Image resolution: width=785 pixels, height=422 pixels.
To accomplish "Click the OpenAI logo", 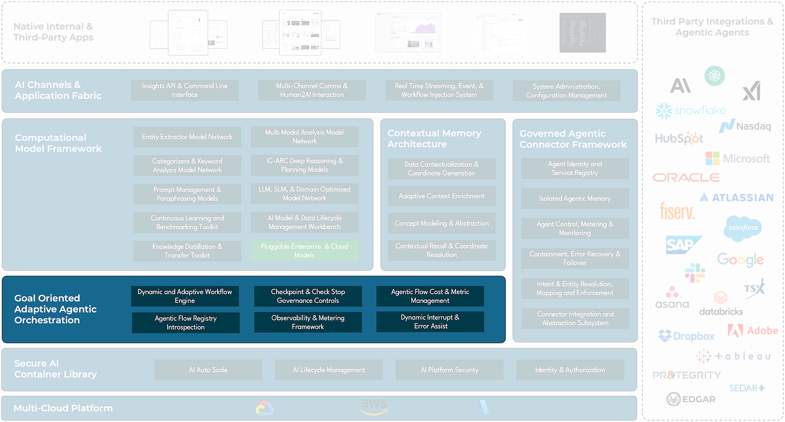I will click(x=714, y=76).
